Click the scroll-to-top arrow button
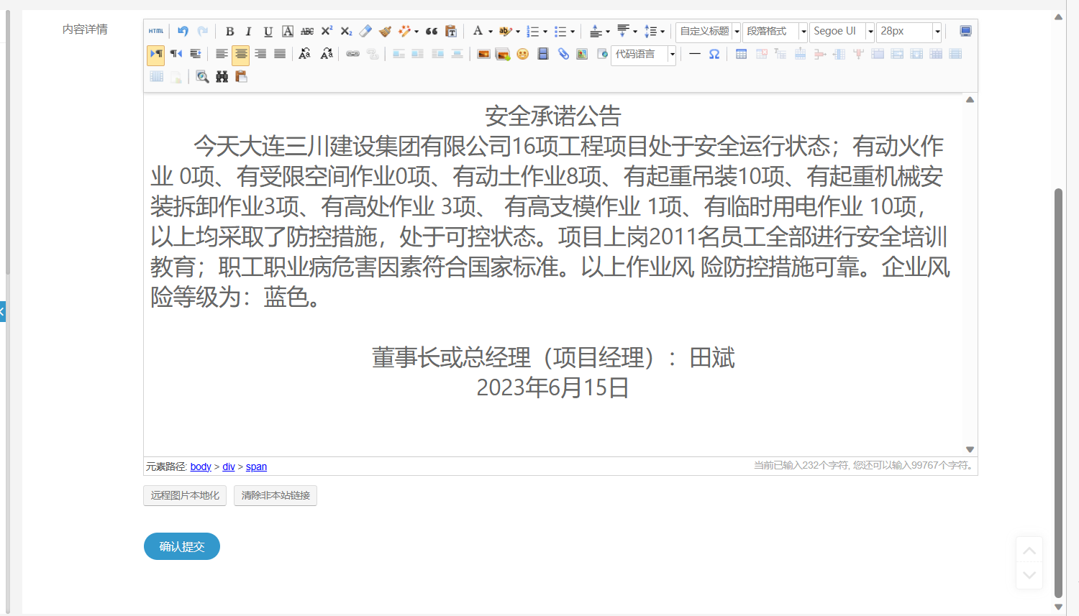Image resolution: width=1079 pixels, height=616 pixels. tap(1029, 551)
